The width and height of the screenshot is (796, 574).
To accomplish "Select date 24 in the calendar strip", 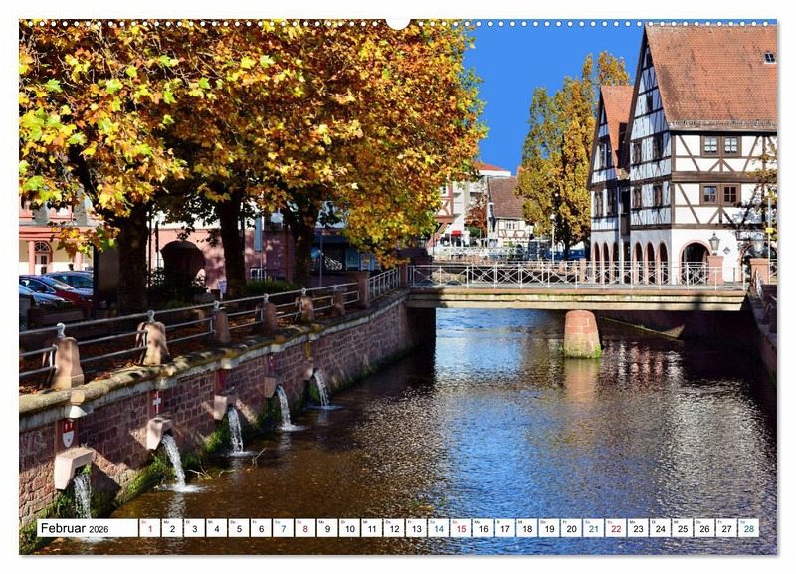I will [660, 528].
